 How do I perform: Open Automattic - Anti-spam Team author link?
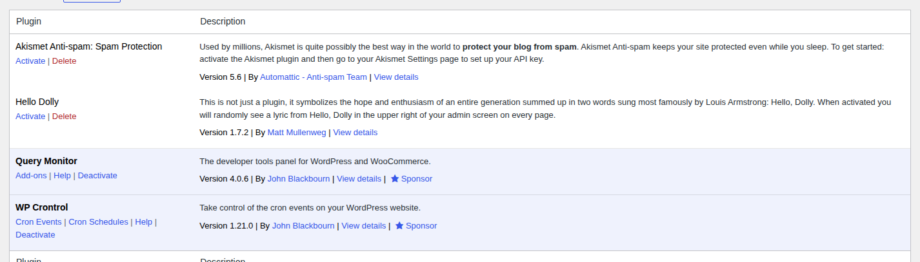pos(314,77)
